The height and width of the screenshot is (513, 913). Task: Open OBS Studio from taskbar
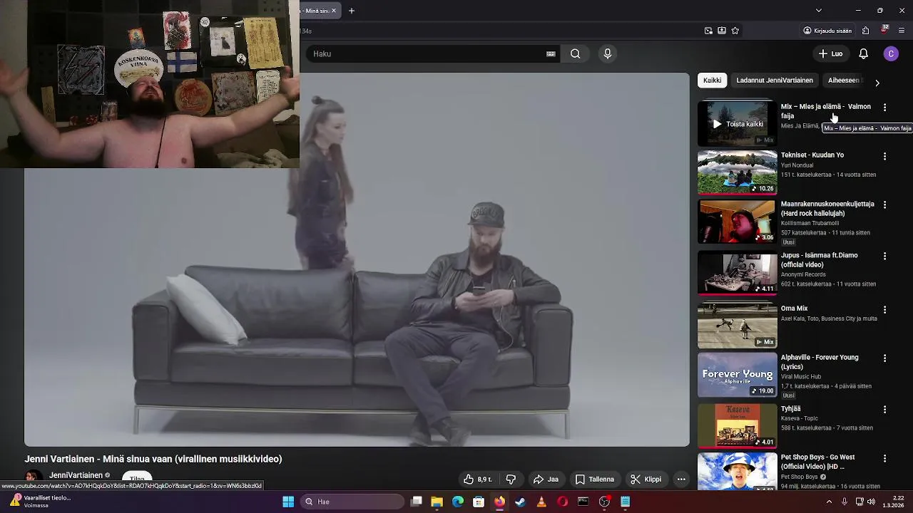click(x=604, y=502)
